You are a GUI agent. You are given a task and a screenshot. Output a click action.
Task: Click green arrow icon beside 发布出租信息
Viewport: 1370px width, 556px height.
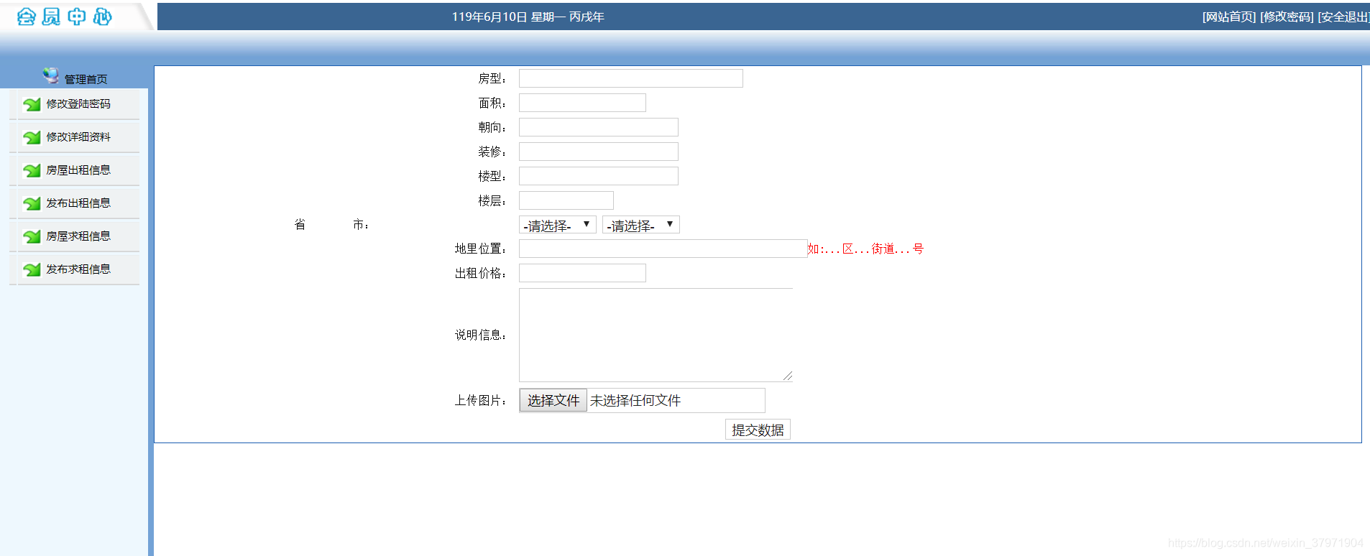pos(32,204)
